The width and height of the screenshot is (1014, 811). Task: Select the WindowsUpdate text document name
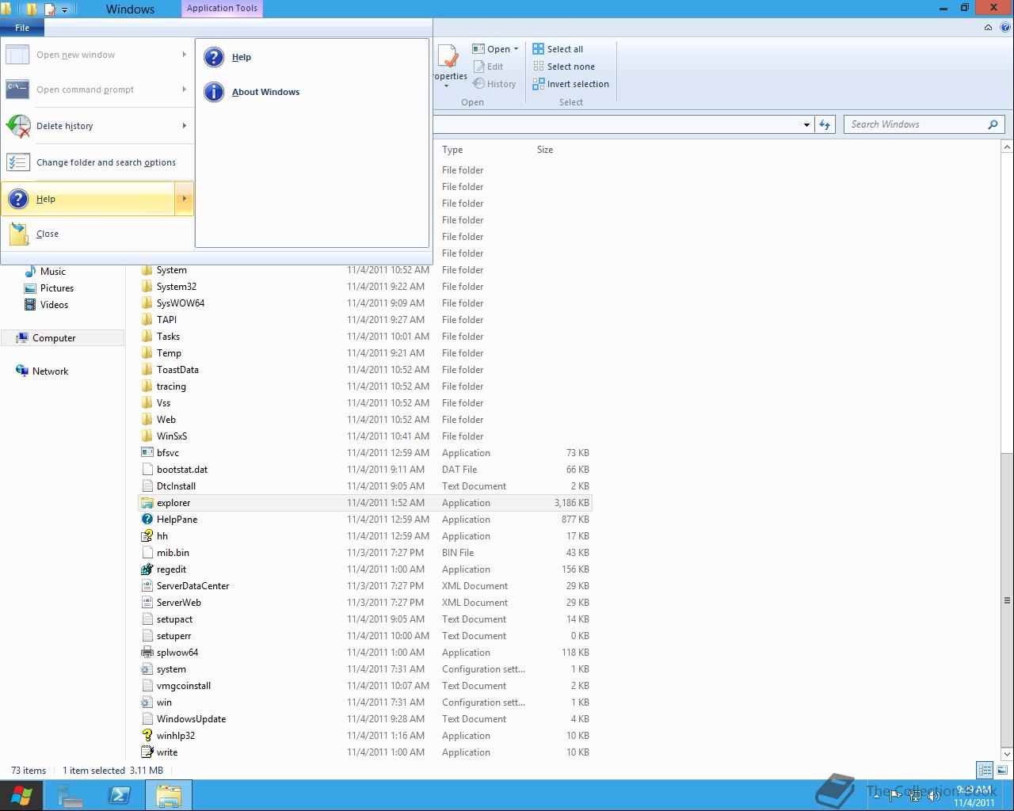click(x=191, y=719)
